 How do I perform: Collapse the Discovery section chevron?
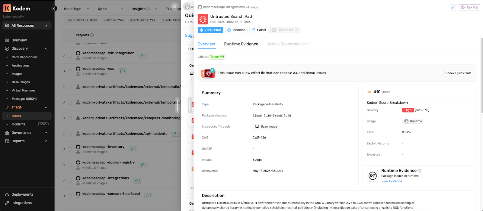coord(46,49)
